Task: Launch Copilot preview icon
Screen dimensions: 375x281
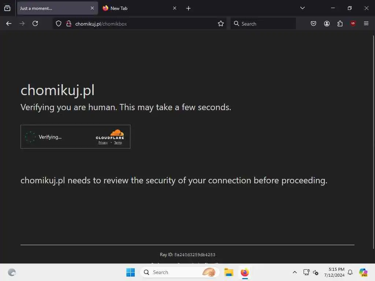Action: click(x=363, y=272)
